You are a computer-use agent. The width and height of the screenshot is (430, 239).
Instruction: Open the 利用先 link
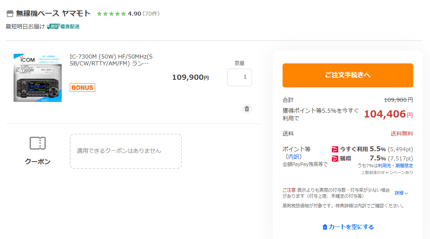tap(385, 166)
